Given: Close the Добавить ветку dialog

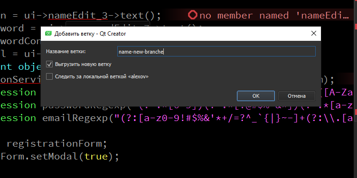Looking at the screenshot, I should [x=314, y=33].
